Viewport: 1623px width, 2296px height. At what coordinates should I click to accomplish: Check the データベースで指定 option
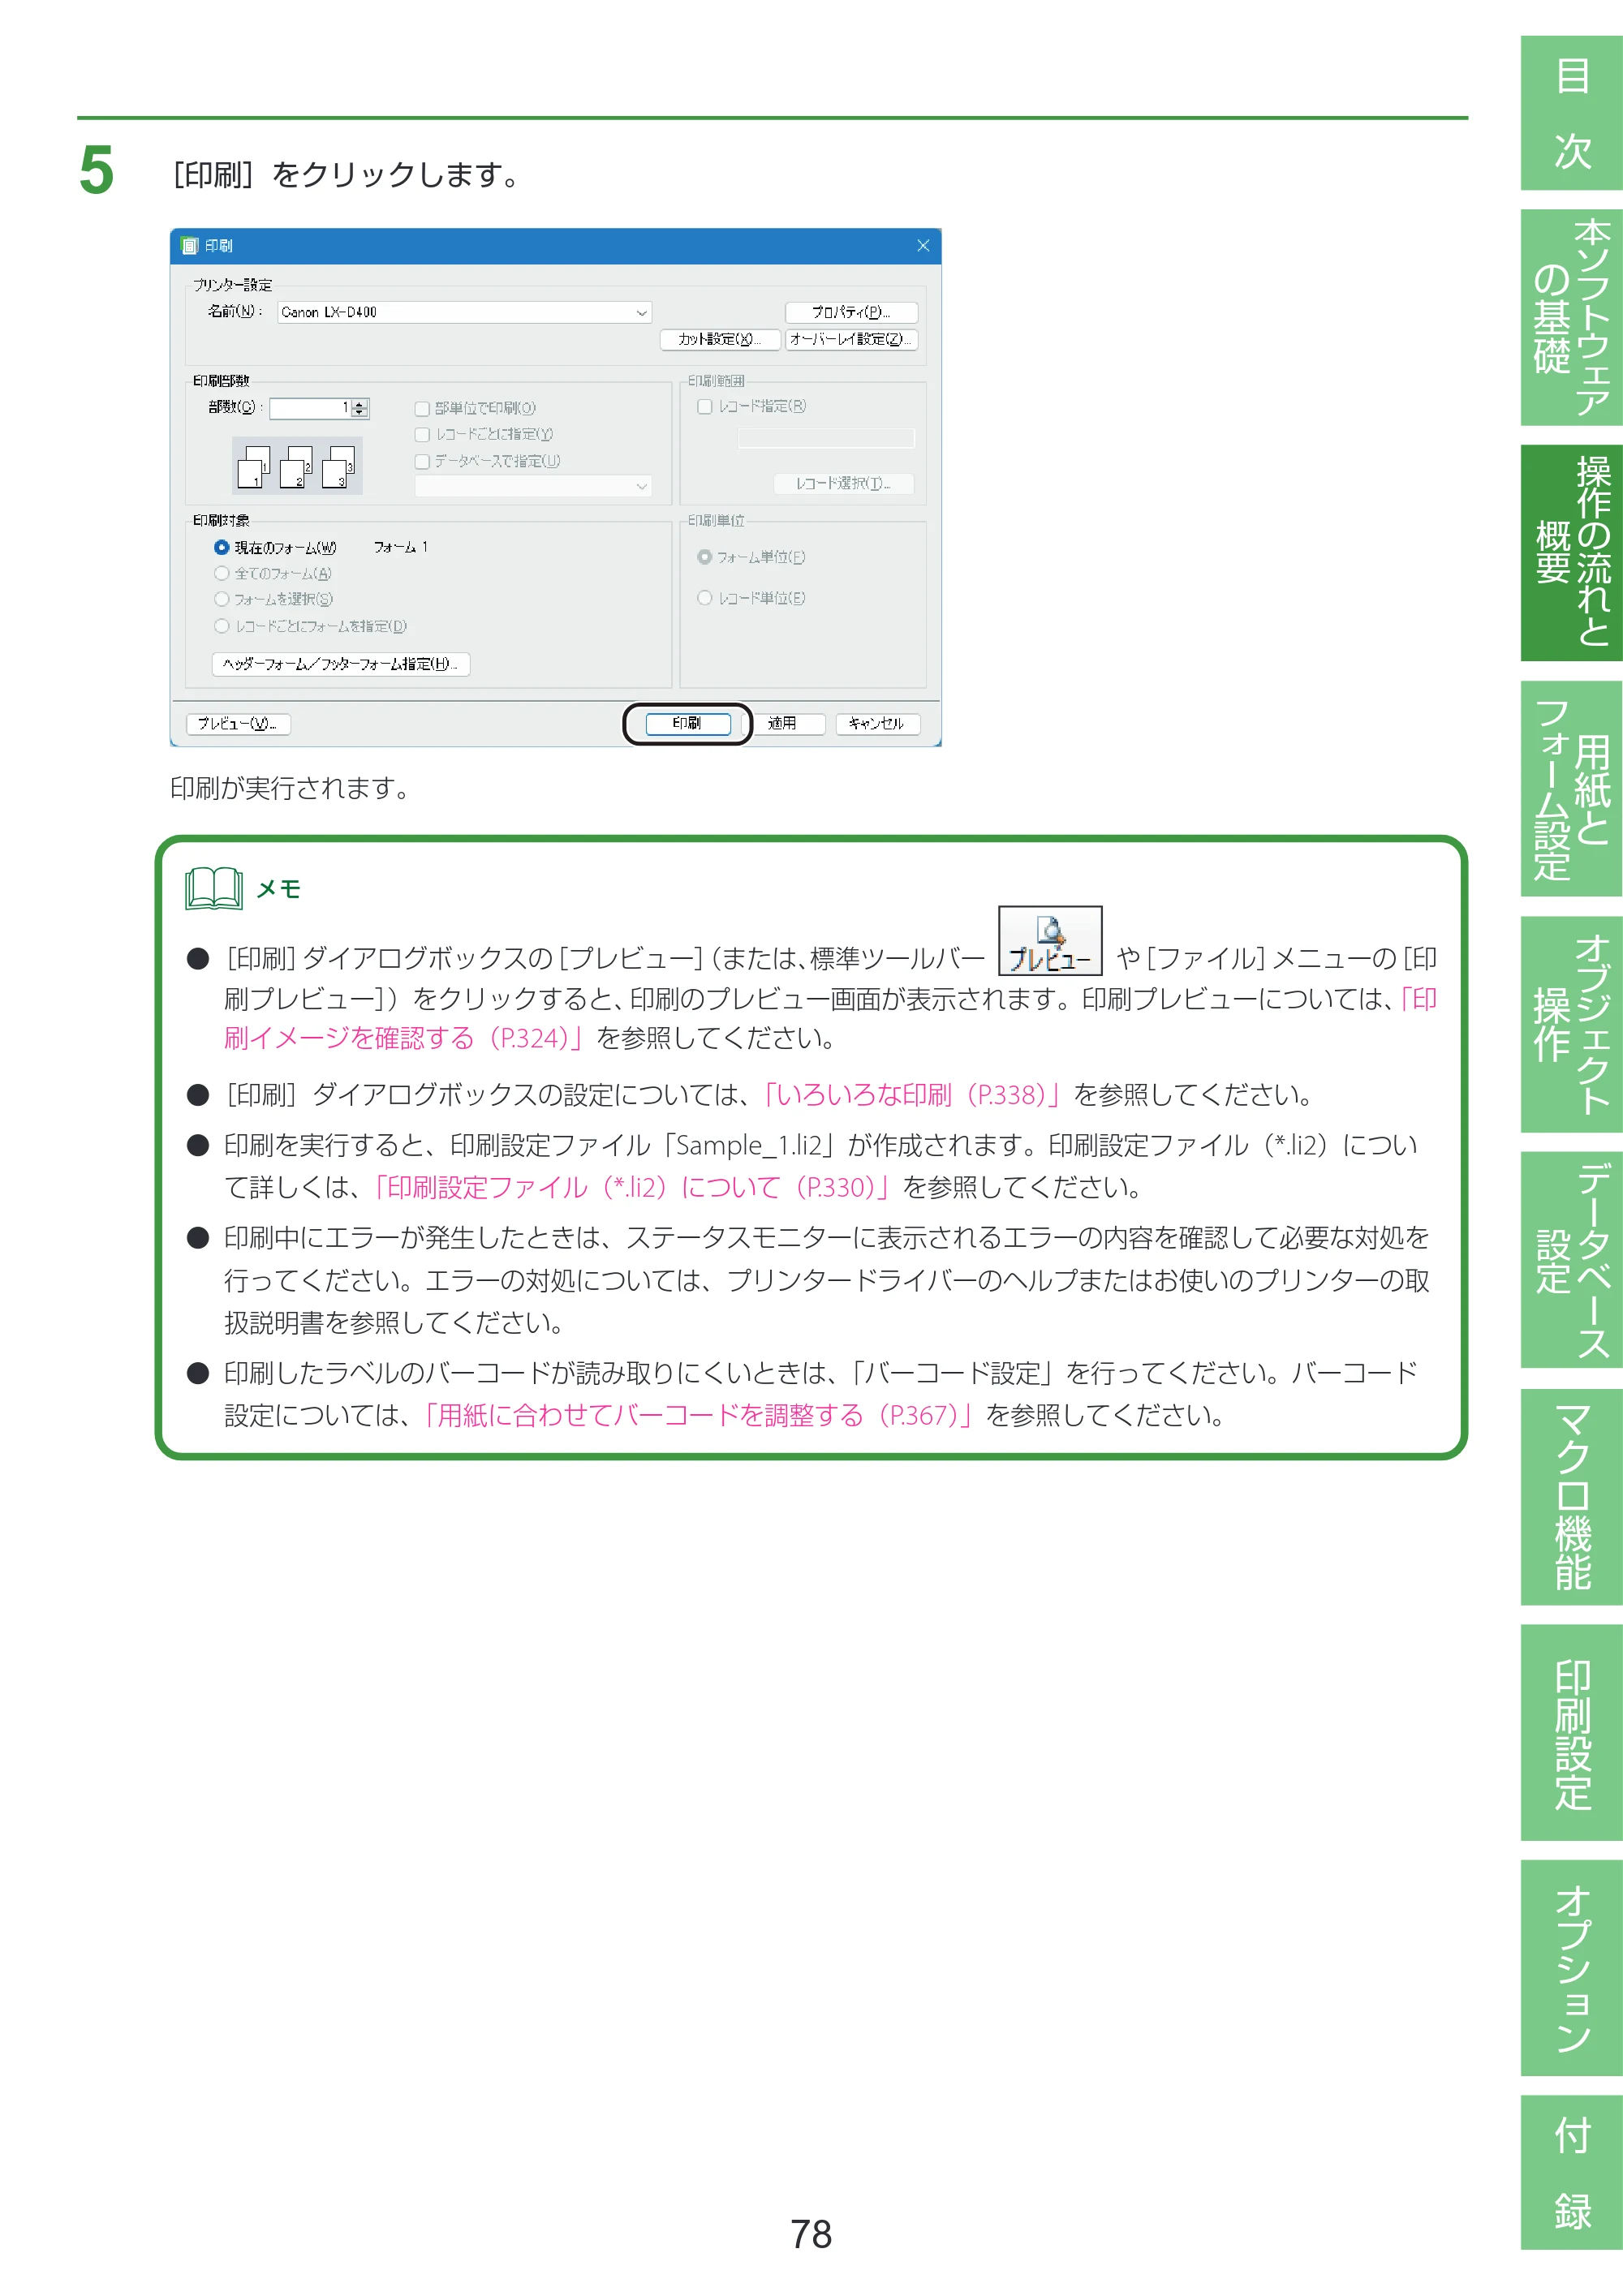pyautogui.click(x=422, y=461)
